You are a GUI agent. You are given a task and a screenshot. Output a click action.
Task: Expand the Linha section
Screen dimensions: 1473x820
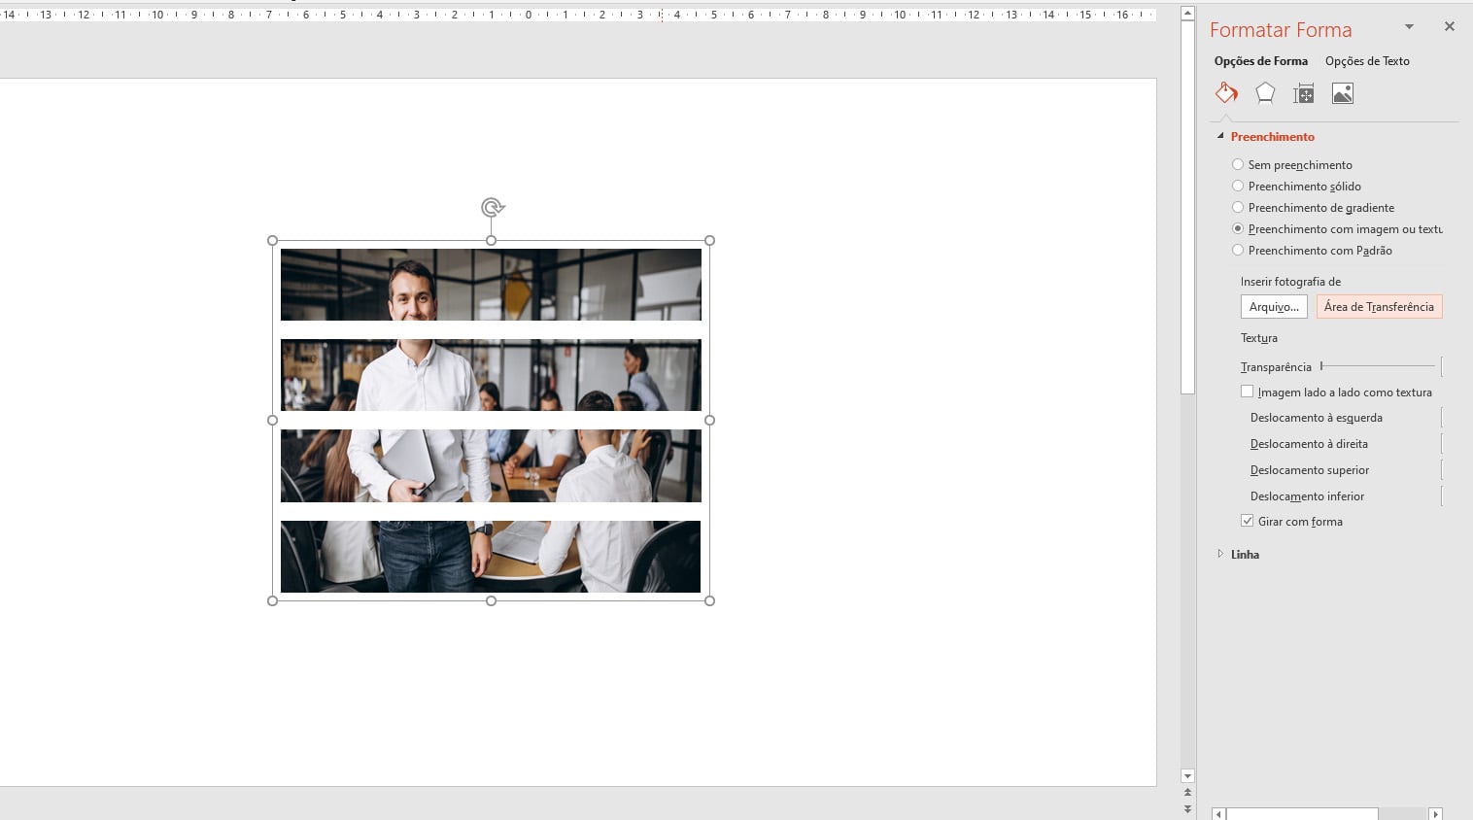(x=1220, y=554)
